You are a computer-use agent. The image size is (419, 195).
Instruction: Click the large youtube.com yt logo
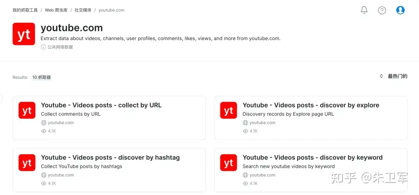(24, 34)
